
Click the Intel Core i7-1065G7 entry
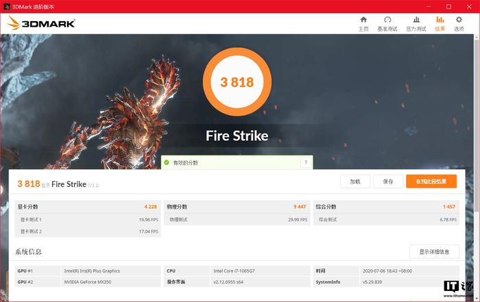235,270
